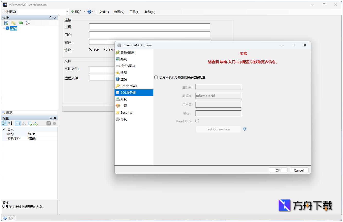
Task: Click the 用户名 field in SQL options
Action: coord(218,104)
